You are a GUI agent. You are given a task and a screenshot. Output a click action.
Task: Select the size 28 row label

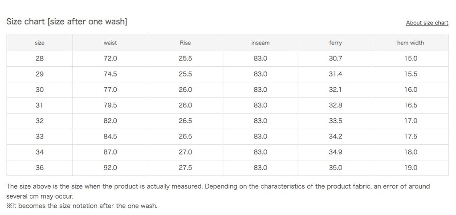tap(40, 58)
